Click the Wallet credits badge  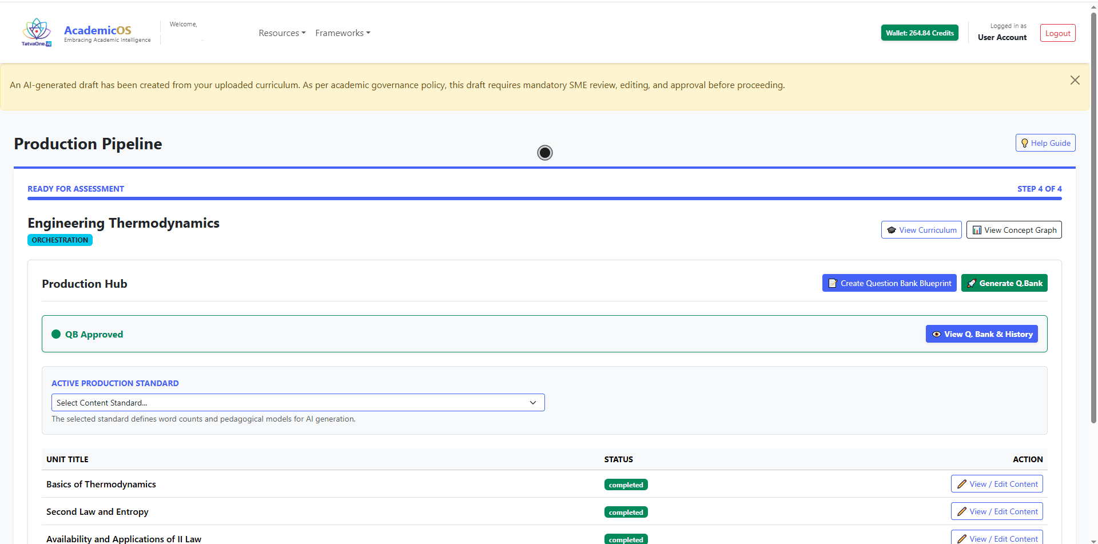click(919, 33)
